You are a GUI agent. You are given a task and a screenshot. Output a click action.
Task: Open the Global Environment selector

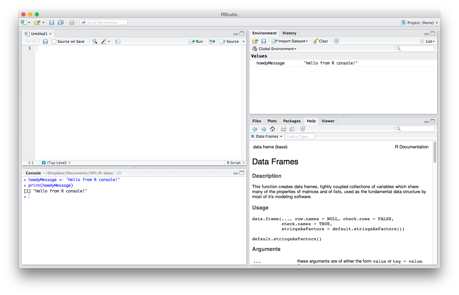click(274, 49)
